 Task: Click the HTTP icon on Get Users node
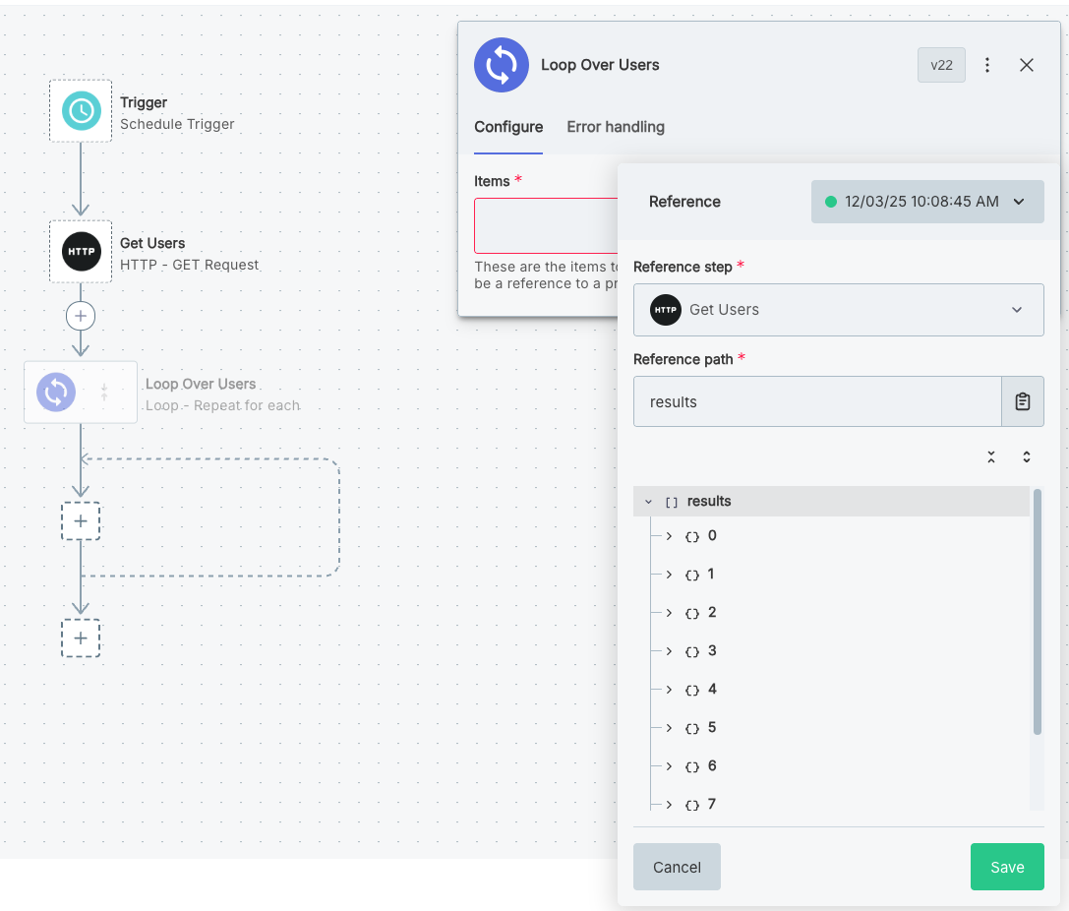tap(80, 251)
